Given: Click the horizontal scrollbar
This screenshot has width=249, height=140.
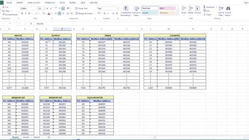Looking at the screenshot, I should coord(200,137).
